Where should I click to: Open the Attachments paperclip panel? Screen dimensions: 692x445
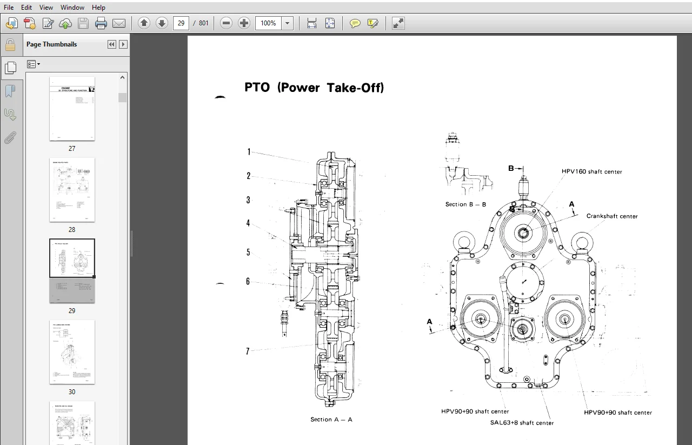(x=10, y=138)
